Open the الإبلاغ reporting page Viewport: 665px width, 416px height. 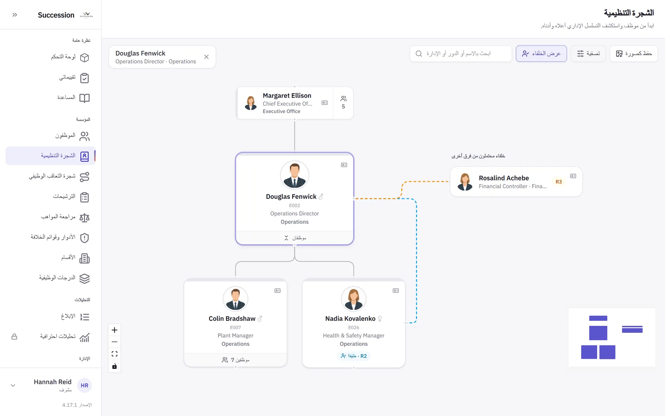(51, 316)
